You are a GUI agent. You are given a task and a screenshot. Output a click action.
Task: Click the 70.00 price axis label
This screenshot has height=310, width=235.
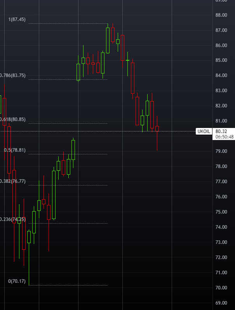point(221,288)
